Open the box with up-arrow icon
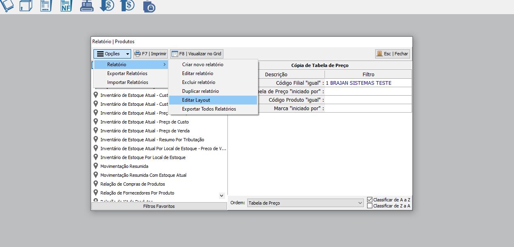This screenshot has height=247, width=514. tap(26, 5)
